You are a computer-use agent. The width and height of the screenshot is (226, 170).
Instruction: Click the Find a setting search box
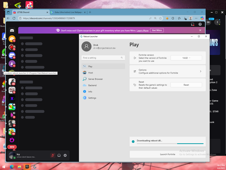[103, 58]
